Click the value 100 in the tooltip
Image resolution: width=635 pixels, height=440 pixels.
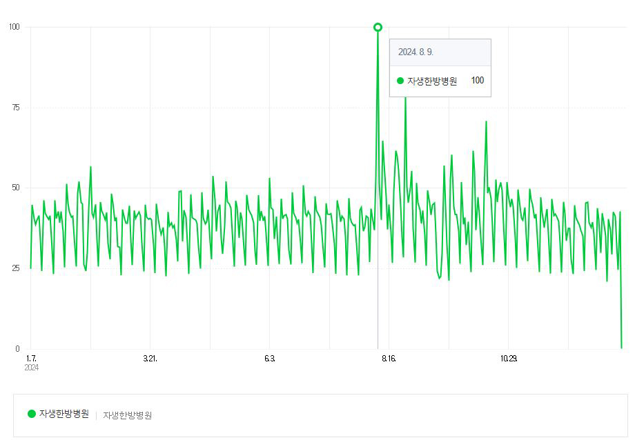[478, 81]
